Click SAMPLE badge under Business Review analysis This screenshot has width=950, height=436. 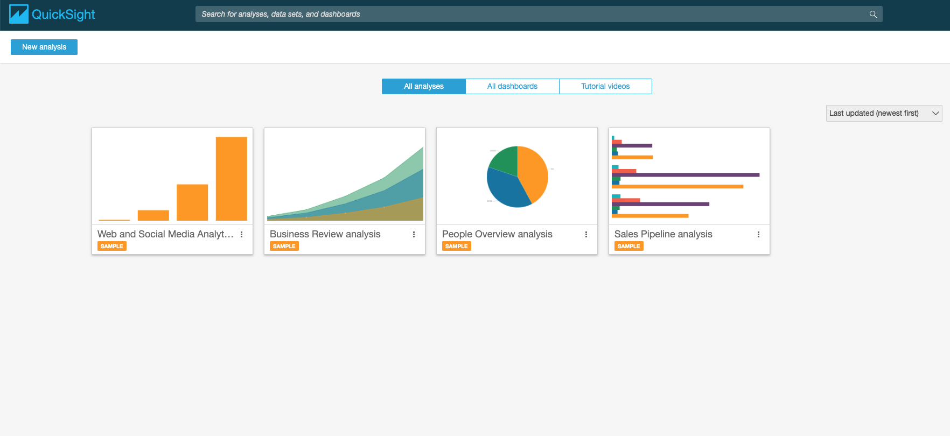pyautogui.click(x=284, y=246)
